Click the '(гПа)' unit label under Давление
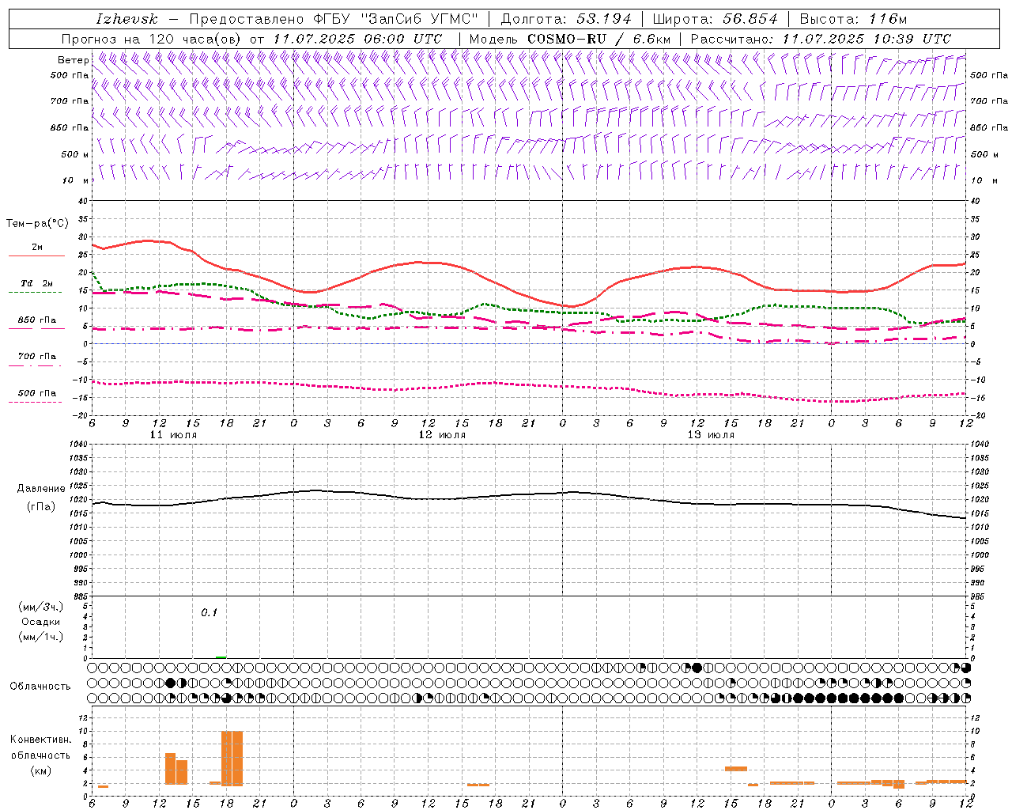This screenshot has height=810, width=1012. tap(41, 507)
